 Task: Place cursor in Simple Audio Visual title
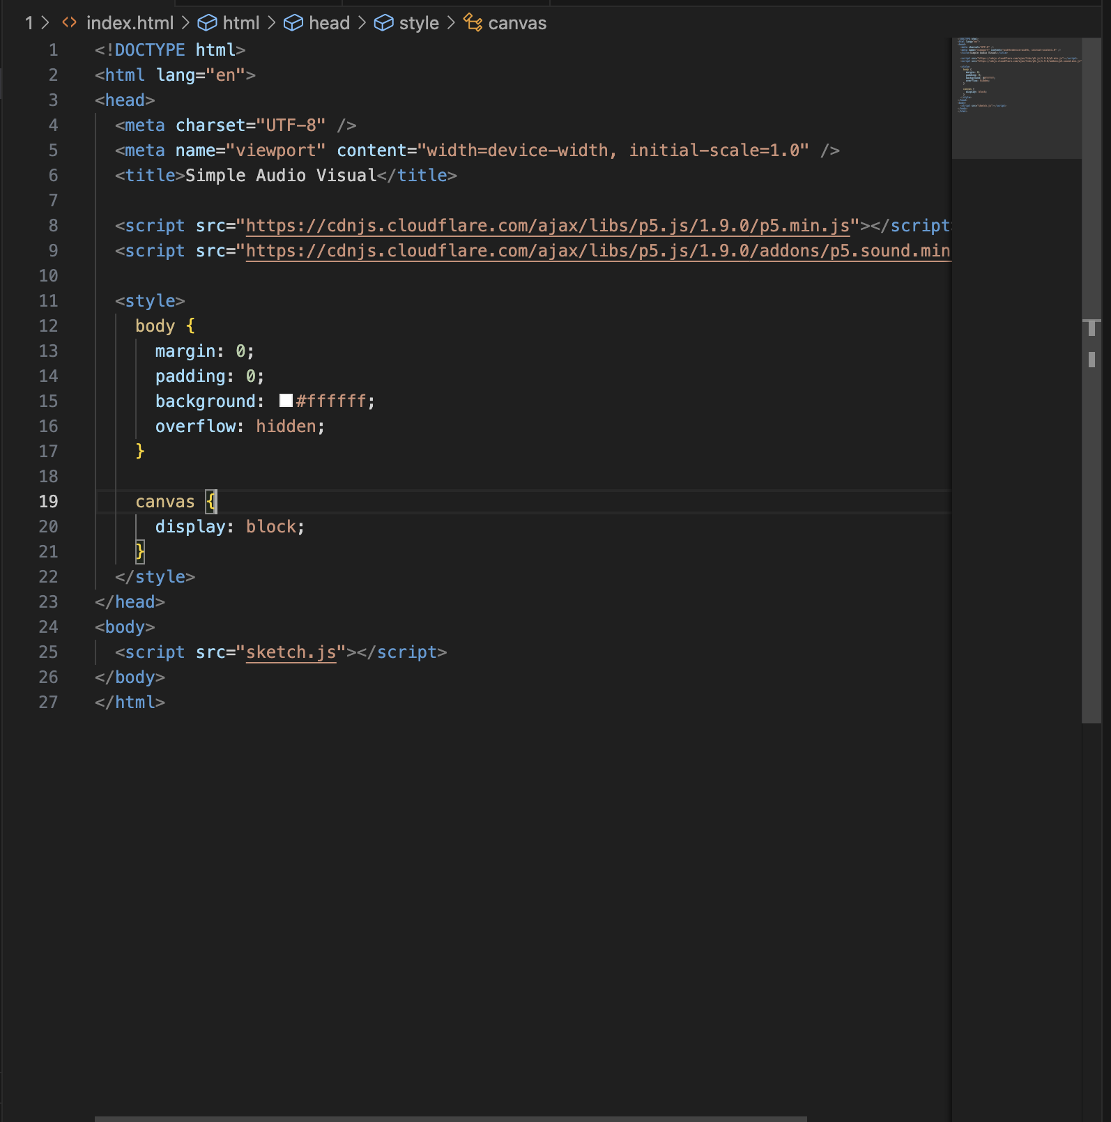pyautogui.click(x=280, y=176)
